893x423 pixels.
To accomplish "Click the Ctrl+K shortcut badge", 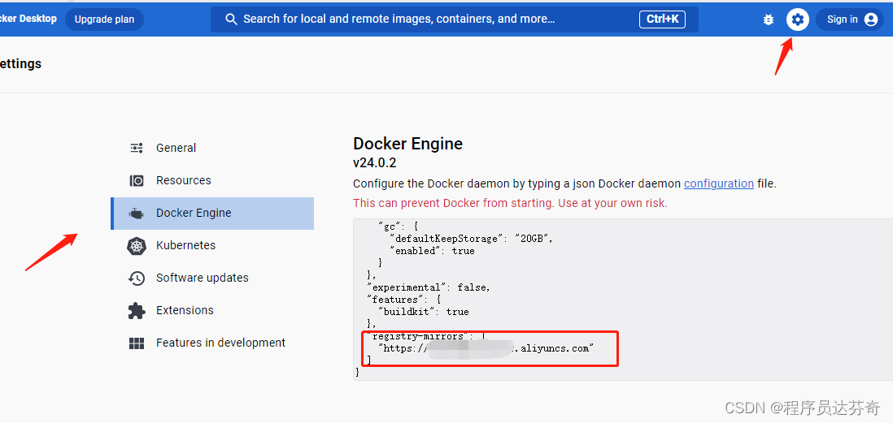I will [662, 19].
